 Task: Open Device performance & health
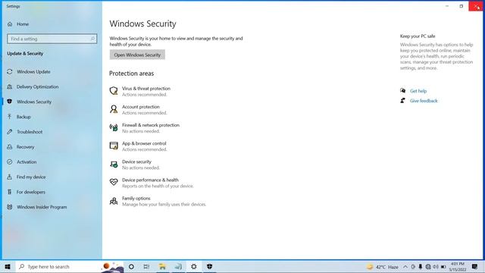coord(150,180)
